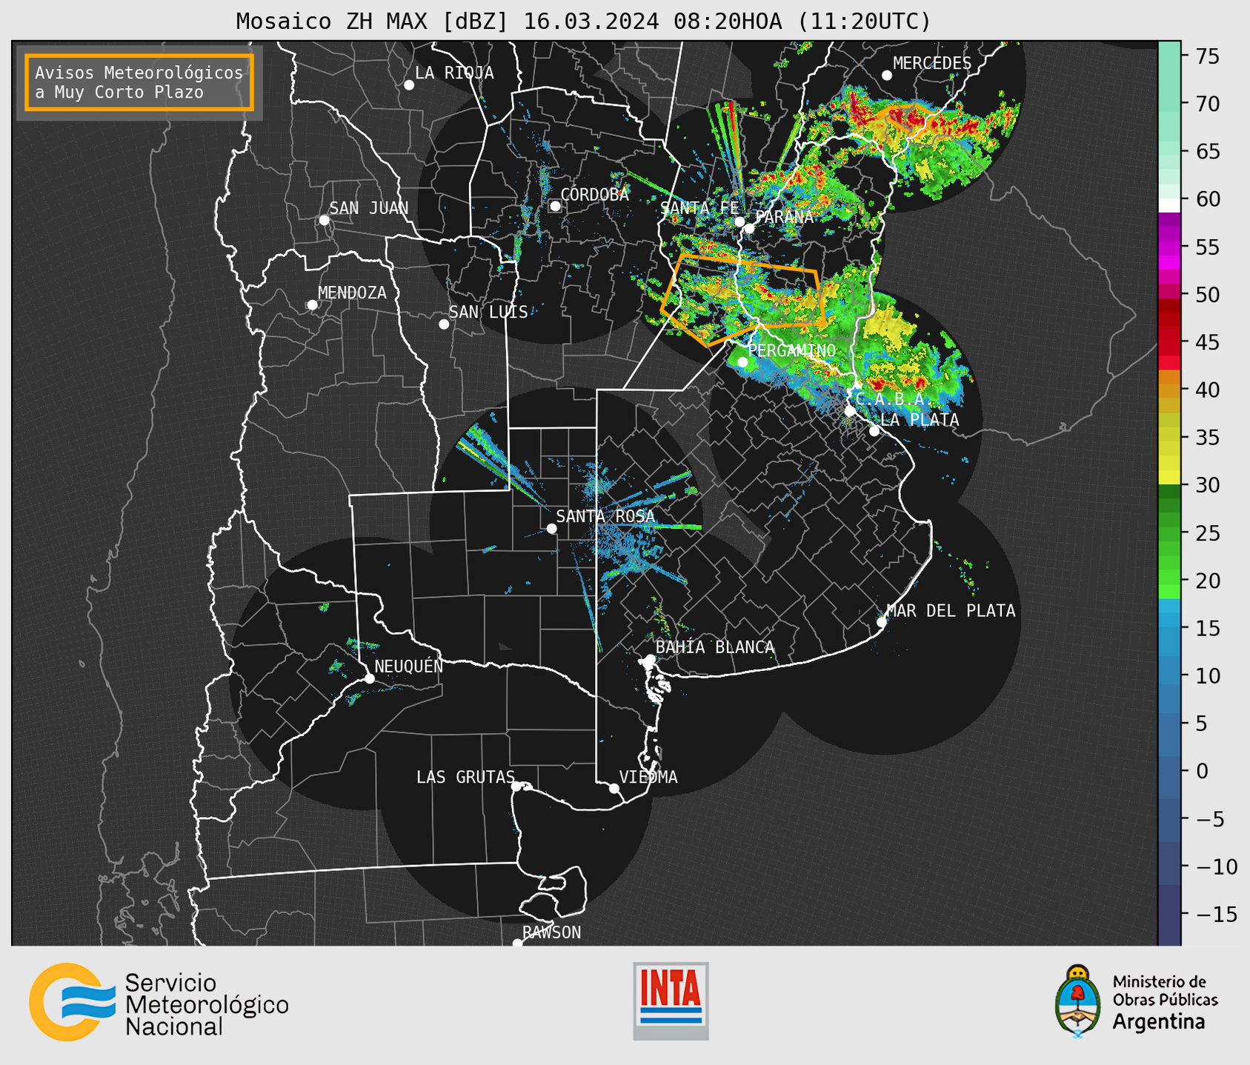The height and width of the screenshot is (1065, 1250).
Task: Click the orange warning polygon near Pergamino
Action: click(x=743, y=299)
